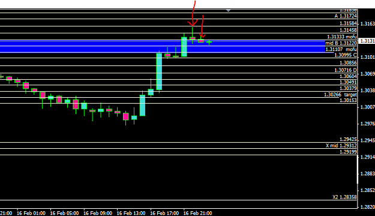The image size is (375, 216).
Task: Click the 1.3007 price scale value
Action: pyautogui.click(x=368, y=107)
